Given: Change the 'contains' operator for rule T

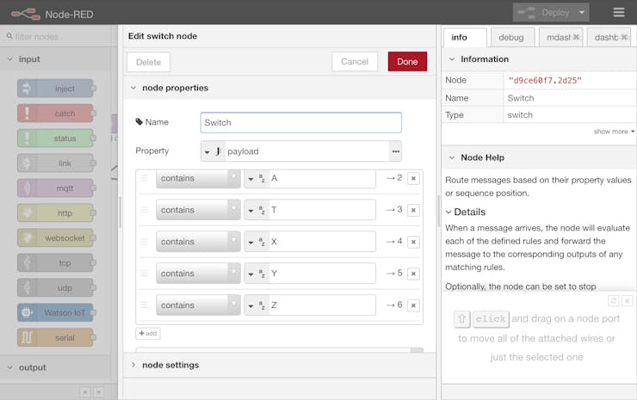Looking at the screenshot, I should 198,210.
